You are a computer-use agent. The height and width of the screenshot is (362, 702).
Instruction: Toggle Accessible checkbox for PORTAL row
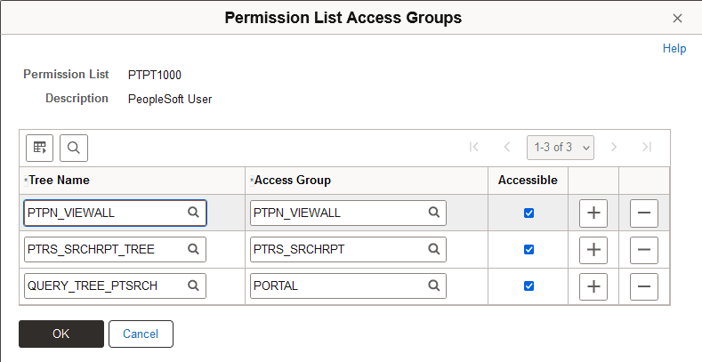(529, 286)
